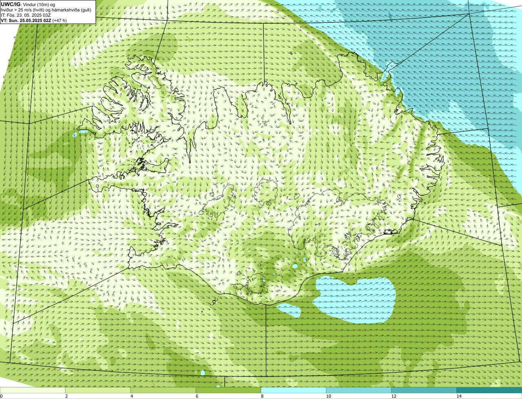Viewport: 522px width, 399px height.
Task: Click the valid time 'VT: Sun. 25.05.2025 02Z'
Action: click(26, 20)
